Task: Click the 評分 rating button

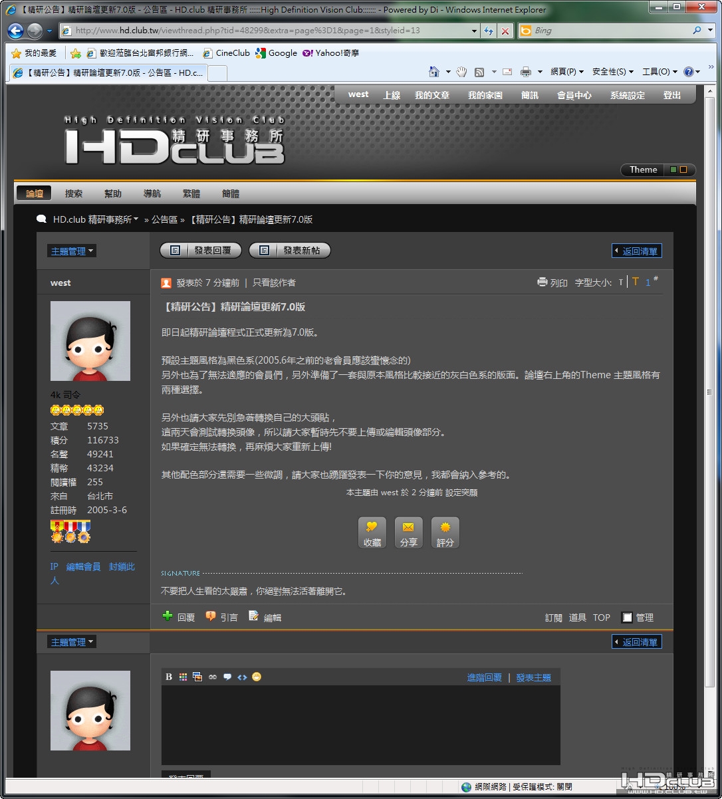Action: coord(445,533)
